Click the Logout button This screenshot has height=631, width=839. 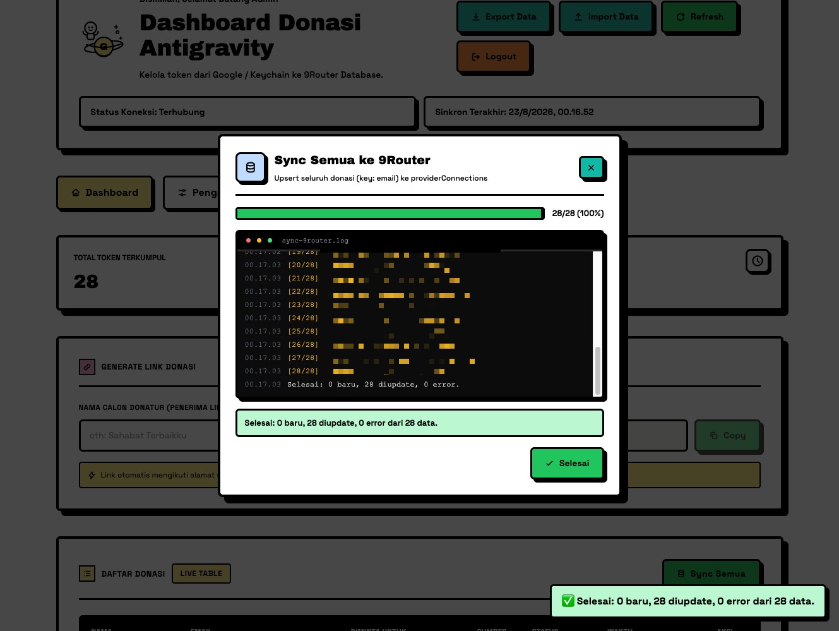(x=493, y=57)
